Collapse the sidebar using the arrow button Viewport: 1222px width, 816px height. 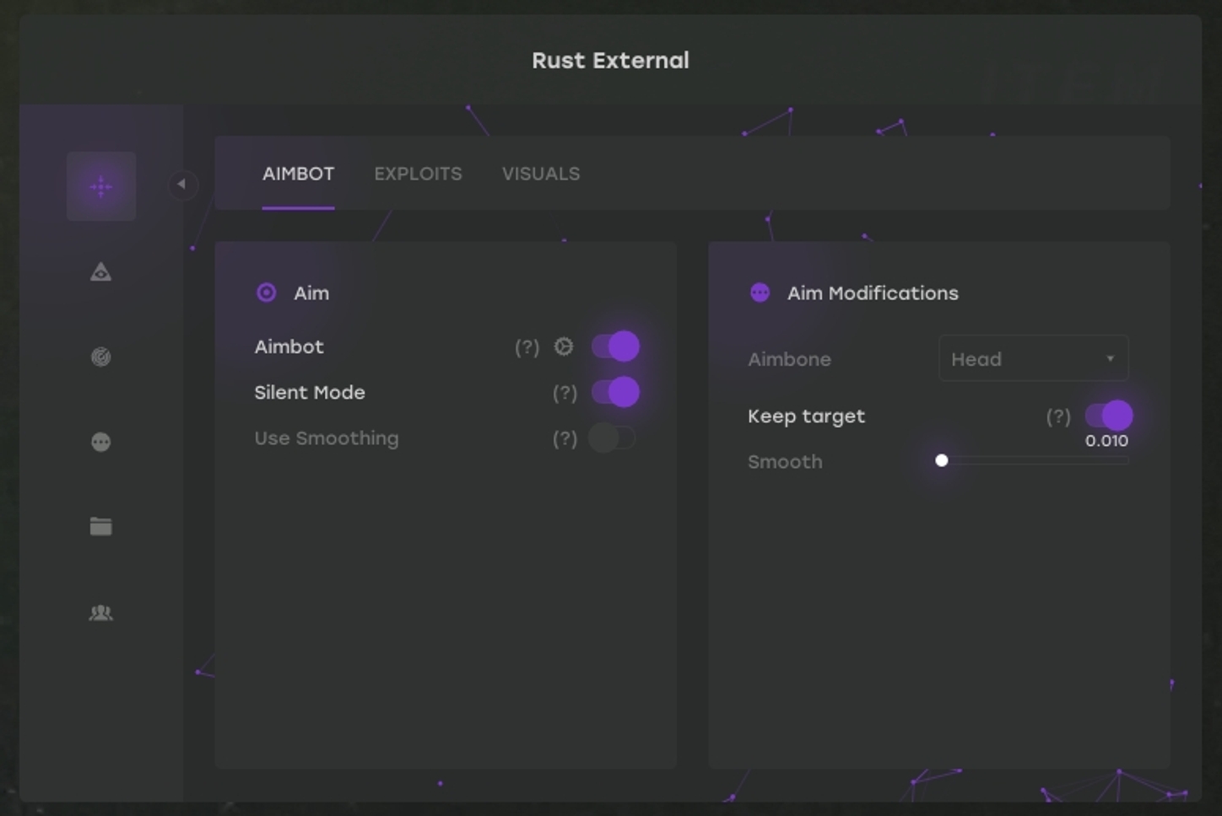(181, 185)
